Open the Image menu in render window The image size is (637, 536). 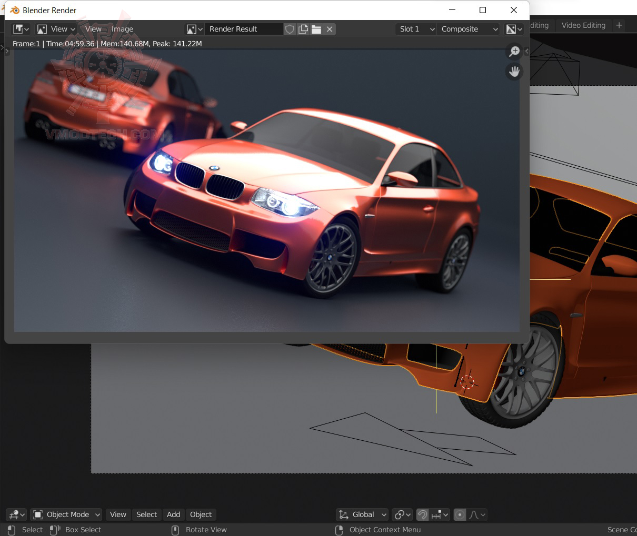pos(122,29)
